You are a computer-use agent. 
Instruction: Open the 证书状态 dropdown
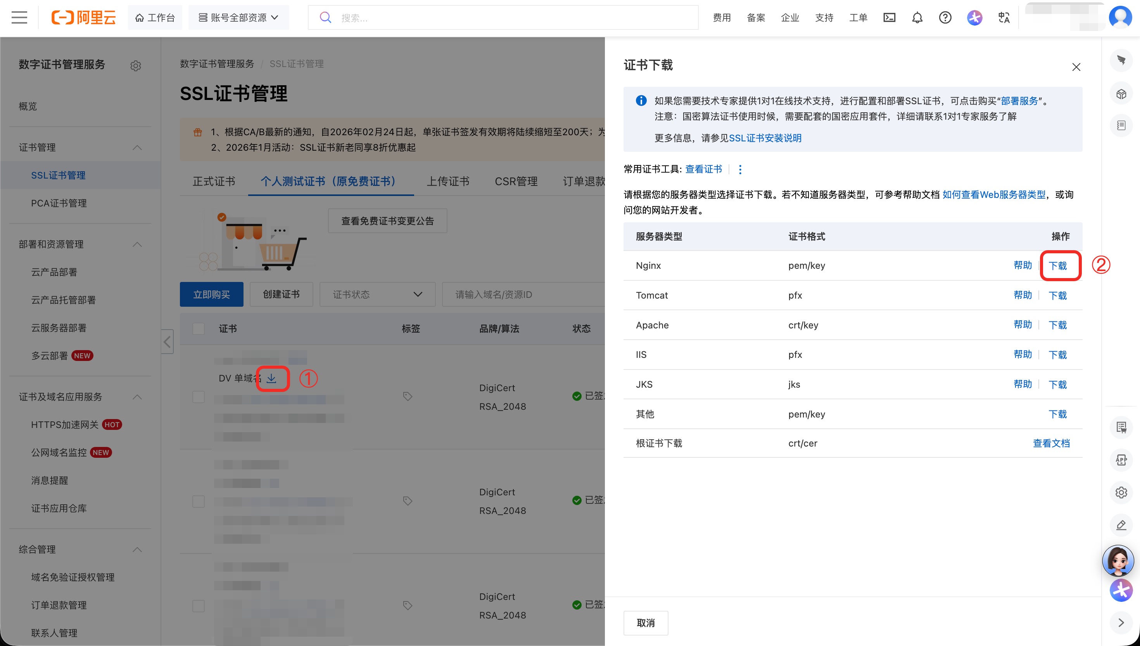(377, 295)
